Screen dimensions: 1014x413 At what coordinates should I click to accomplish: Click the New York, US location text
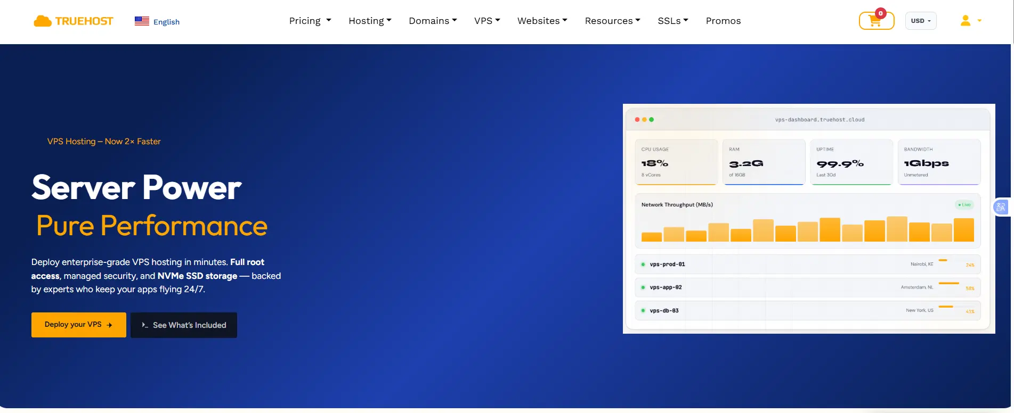pos(920,310)
